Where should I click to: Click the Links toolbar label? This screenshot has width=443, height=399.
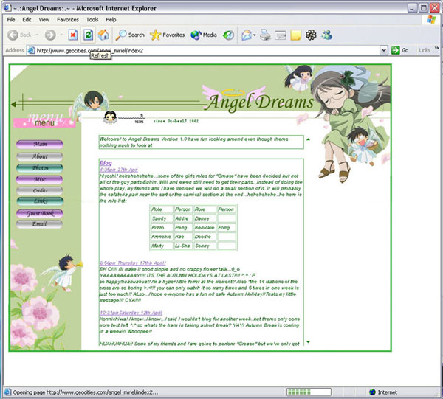[x=425, y=50]
